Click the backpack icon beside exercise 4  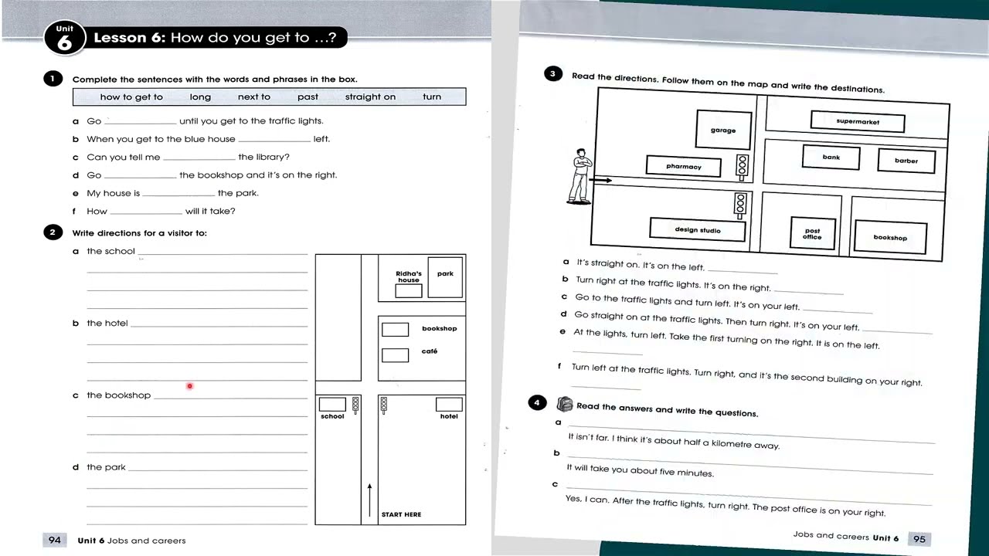pyautogui.click(x=564, y=404)
